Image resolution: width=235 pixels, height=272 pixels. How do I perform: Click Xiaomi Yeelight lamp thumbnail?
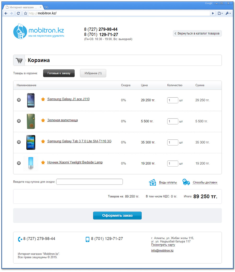tap(31, 163)
